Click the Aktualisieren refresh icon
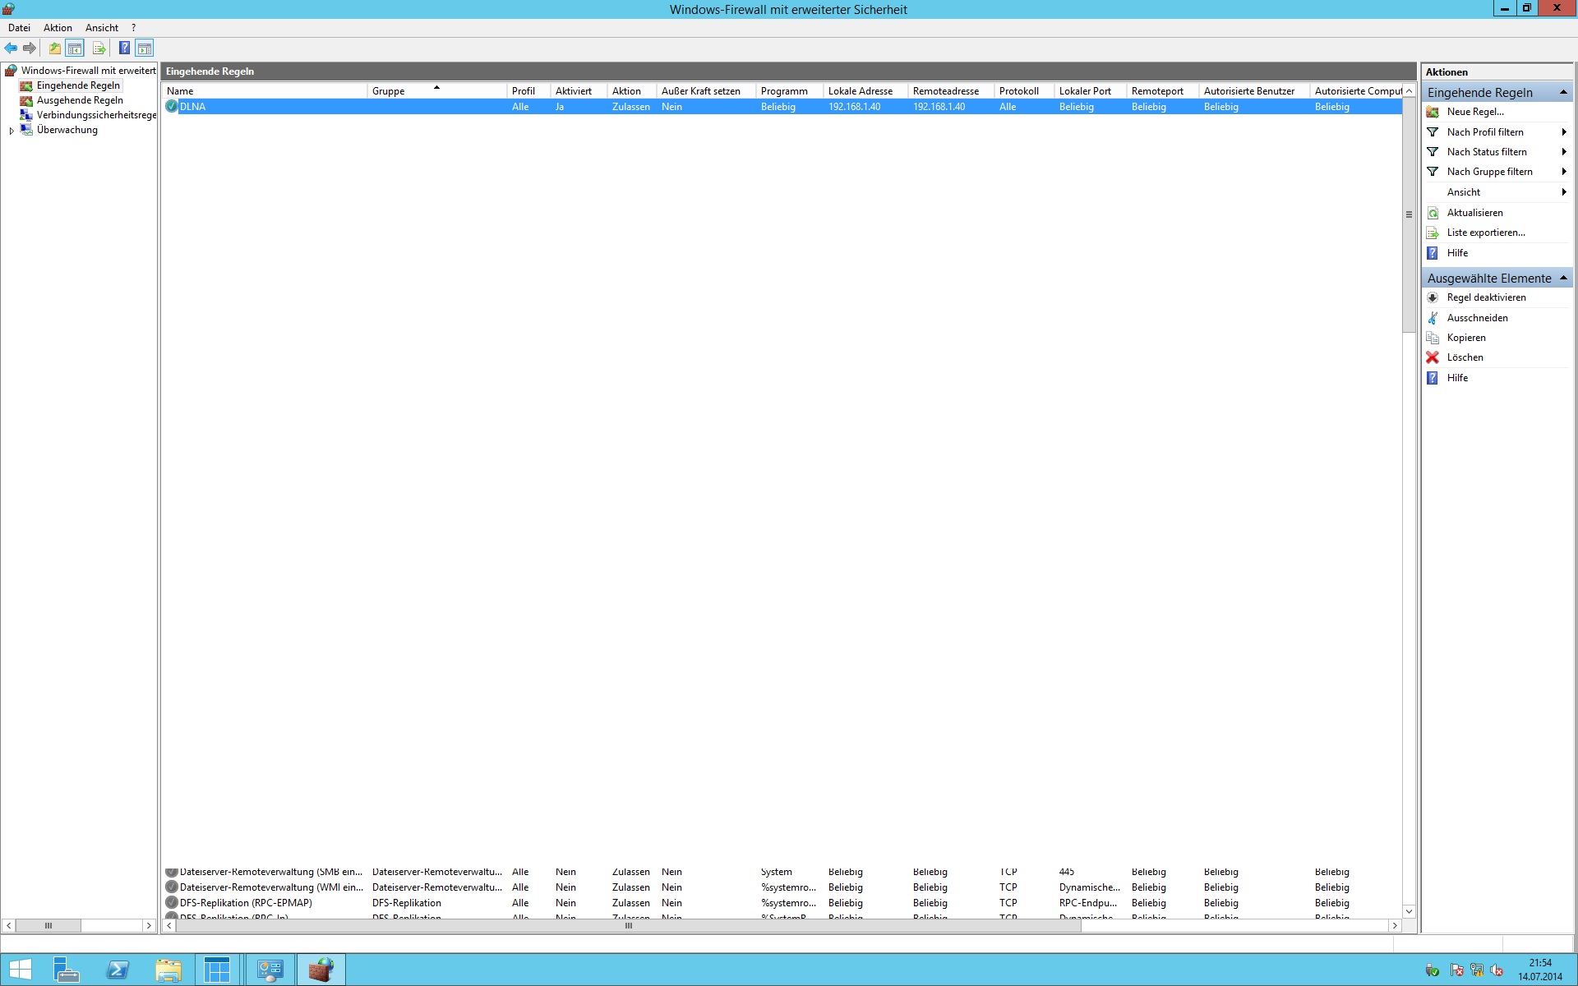Screen dimensions: 1578x986 1433,212
